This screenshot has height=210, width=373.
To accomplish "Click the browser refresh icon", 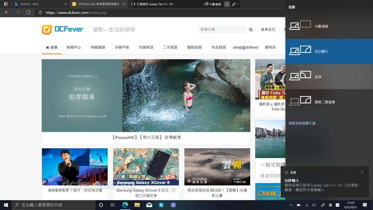I will 28,12.
